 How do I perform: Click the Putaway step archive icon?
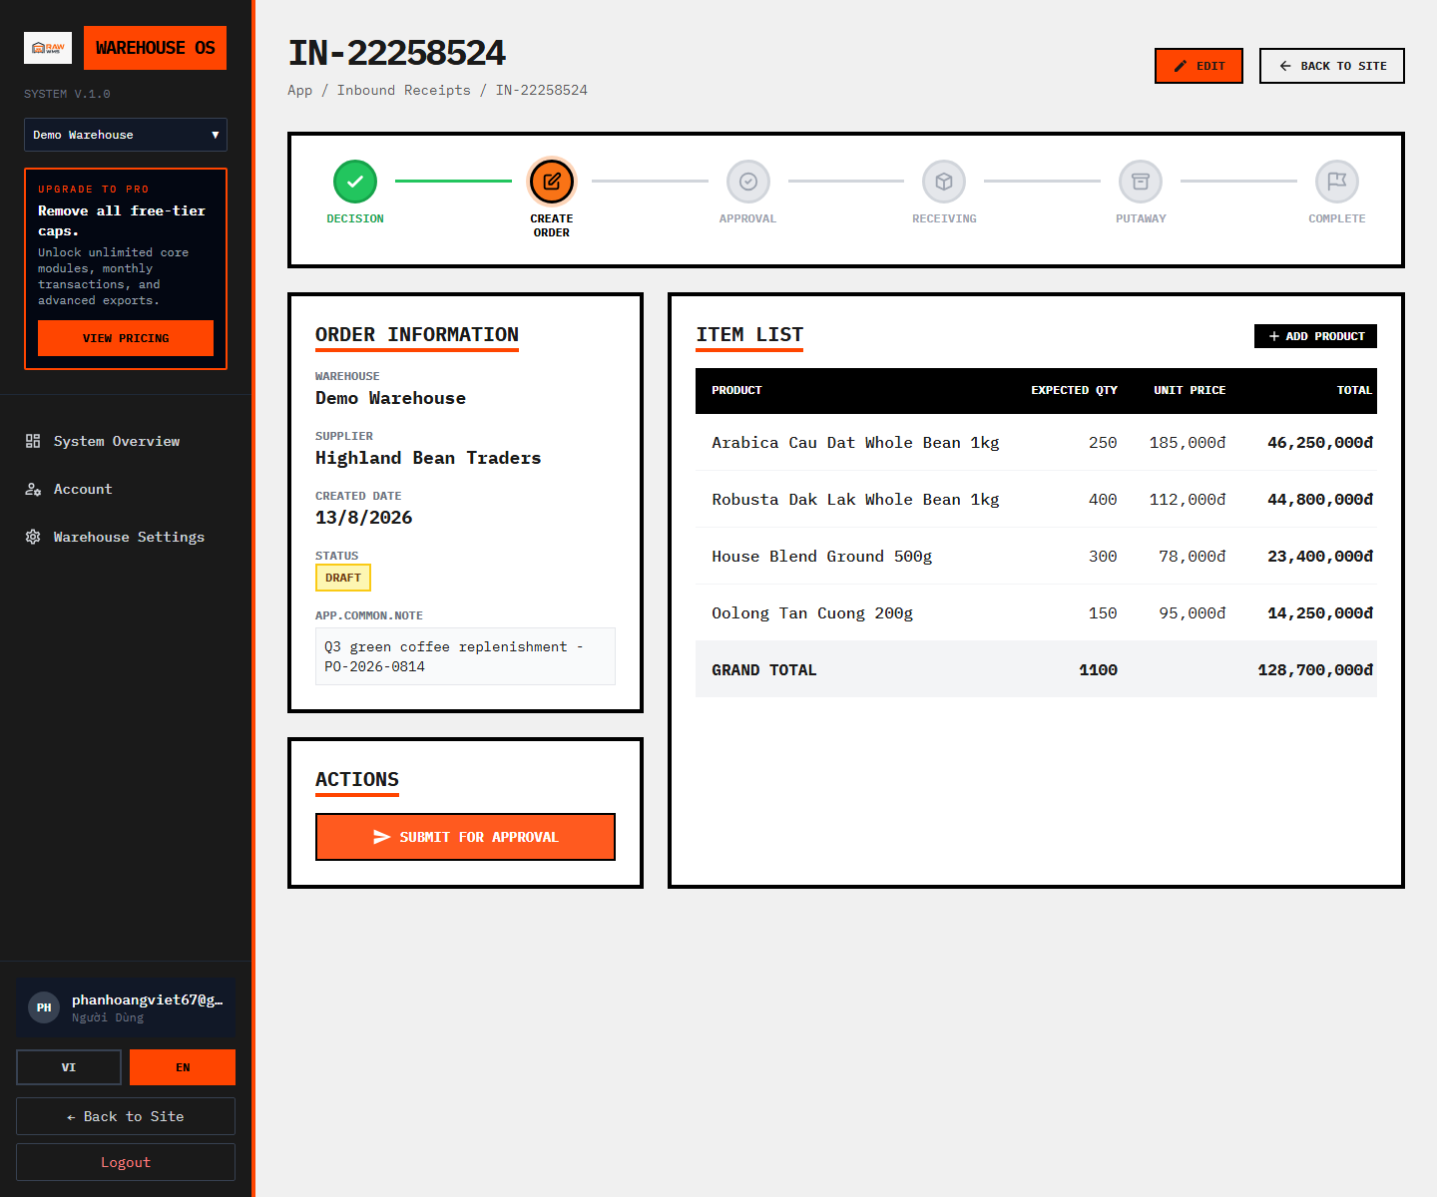[1141, 182]
